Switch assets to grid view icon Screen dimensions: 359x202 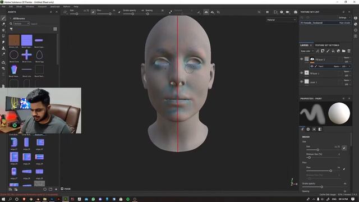[55, 29]
